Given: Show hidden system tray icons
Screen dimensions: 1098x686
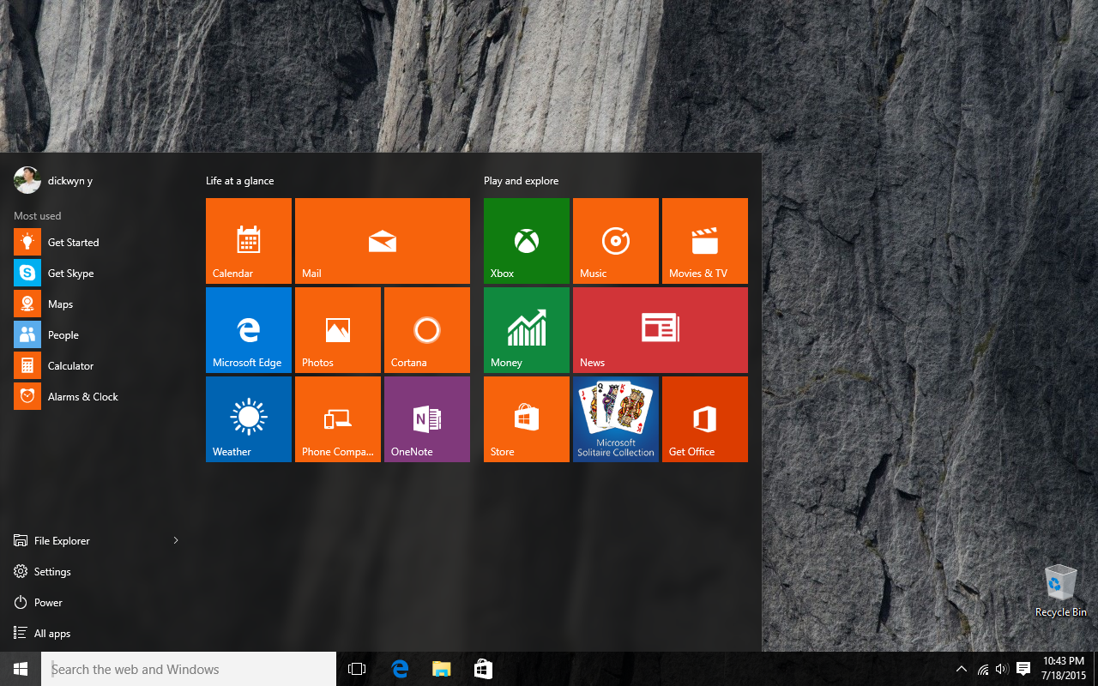Looking at the screenshot, I should click(x=962, y=669).
